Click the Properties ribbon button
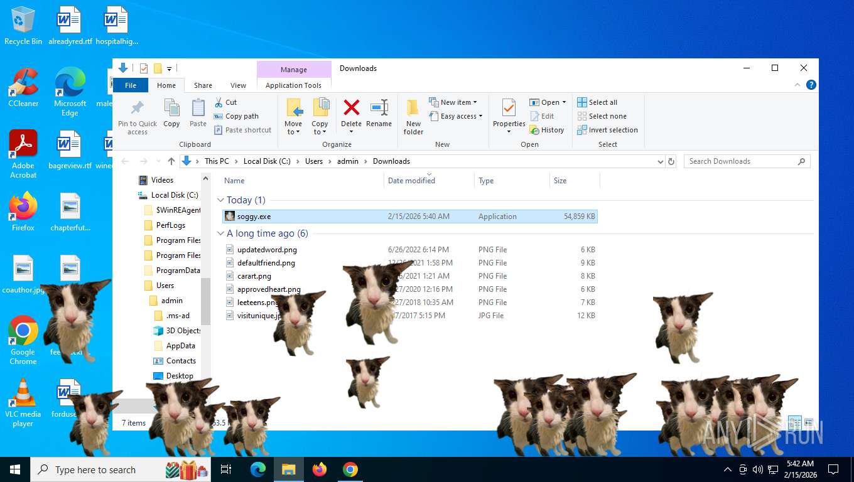The height and width of the screenshot is (482, 854). (509, 117)
